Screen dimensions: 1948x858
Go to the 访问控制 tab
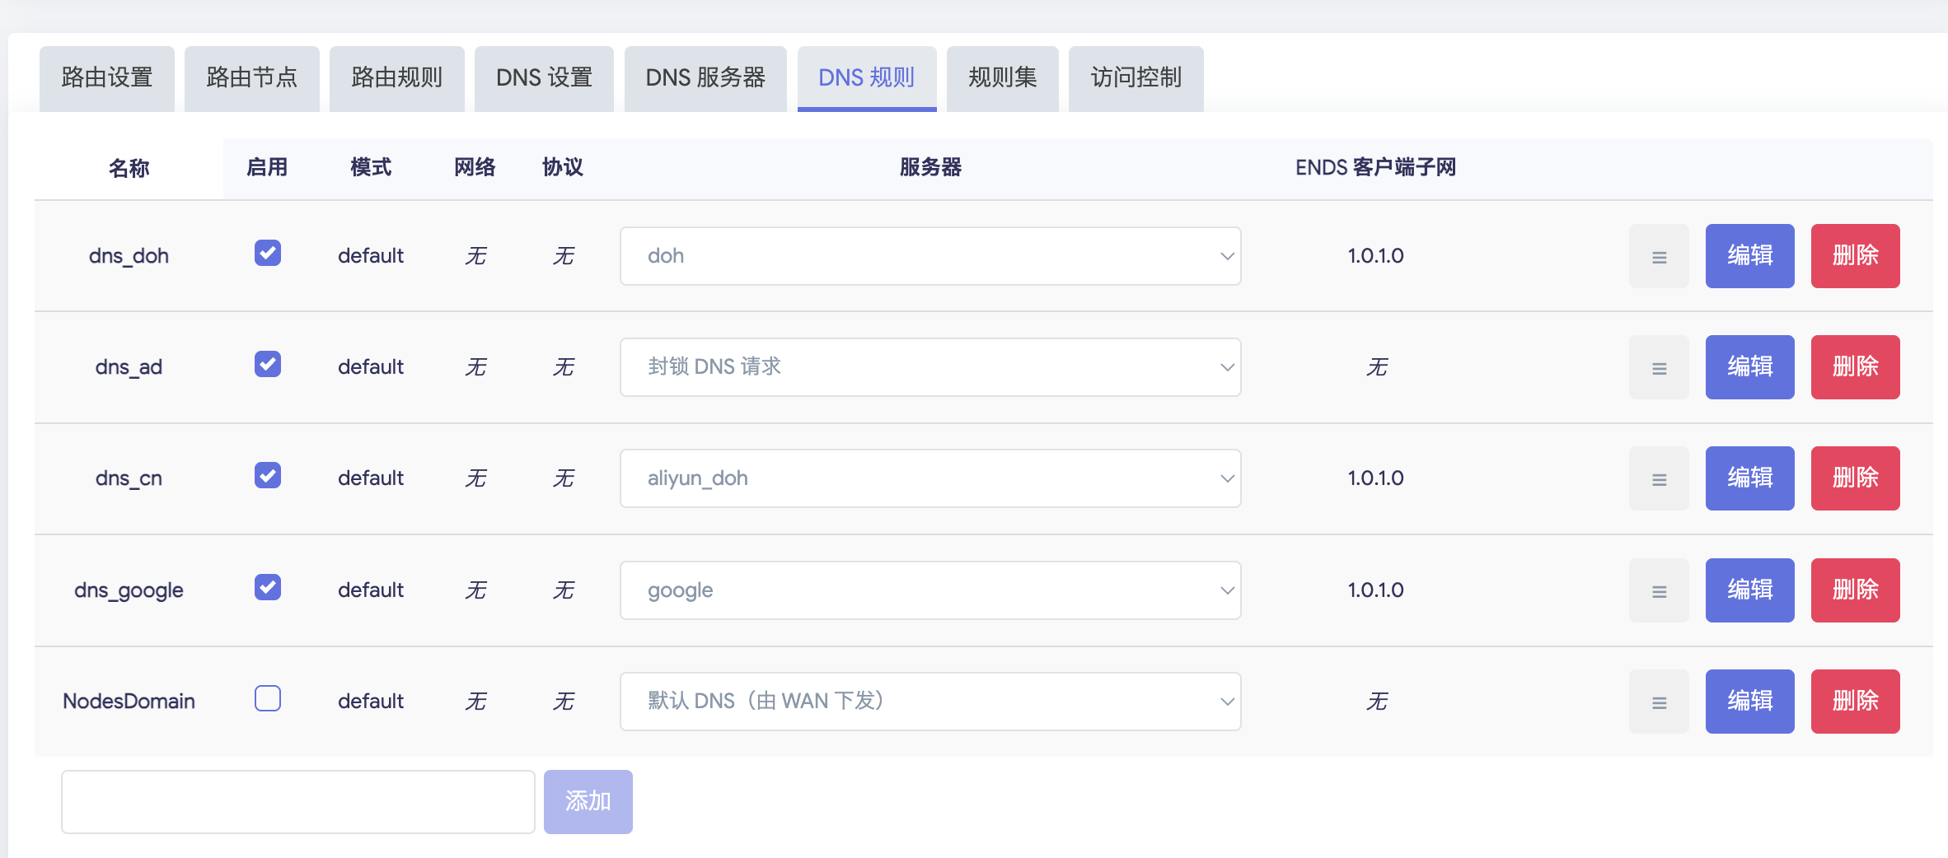(1136, 78)
